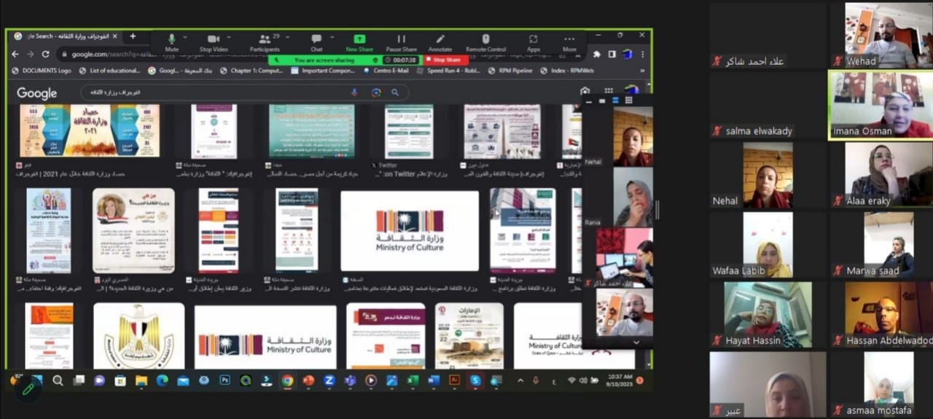Screen dimensions: 933x419
Task: Expand the arrow next to Stop Video
Action: point(230,38)
